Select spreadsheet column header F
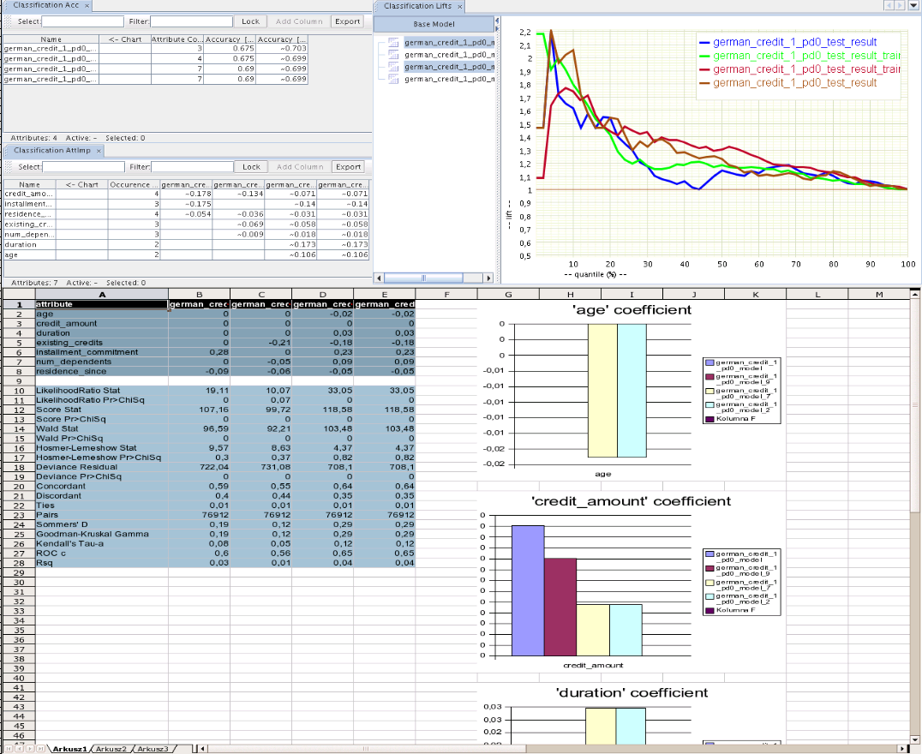The image size is (922, 754). click(446, 295)
